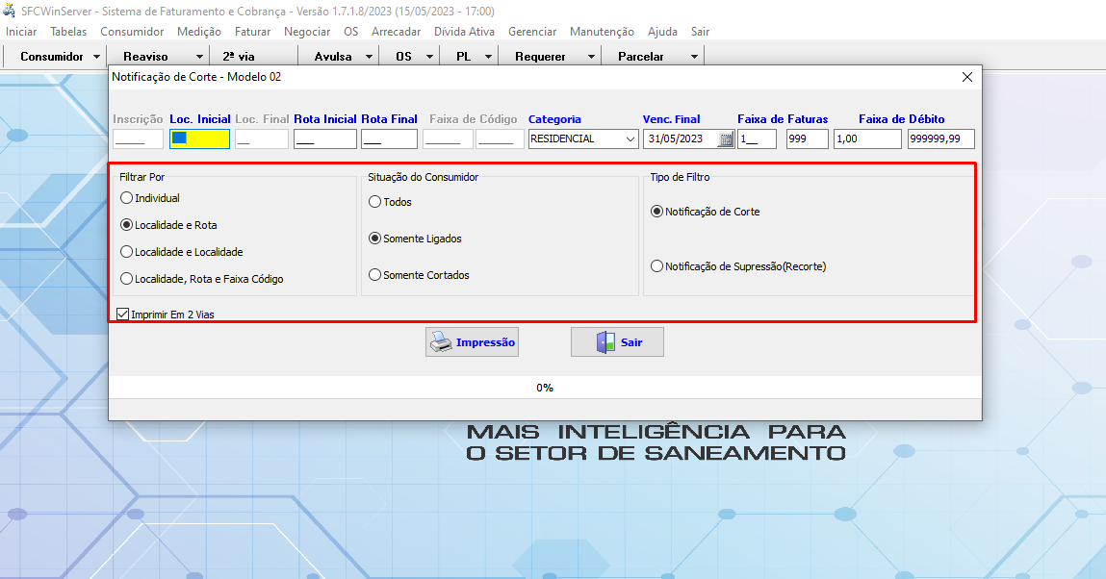Click the Sair door icon button
Screen dimensions: 1106x579
pyautogui.click(x=617, y=342)
